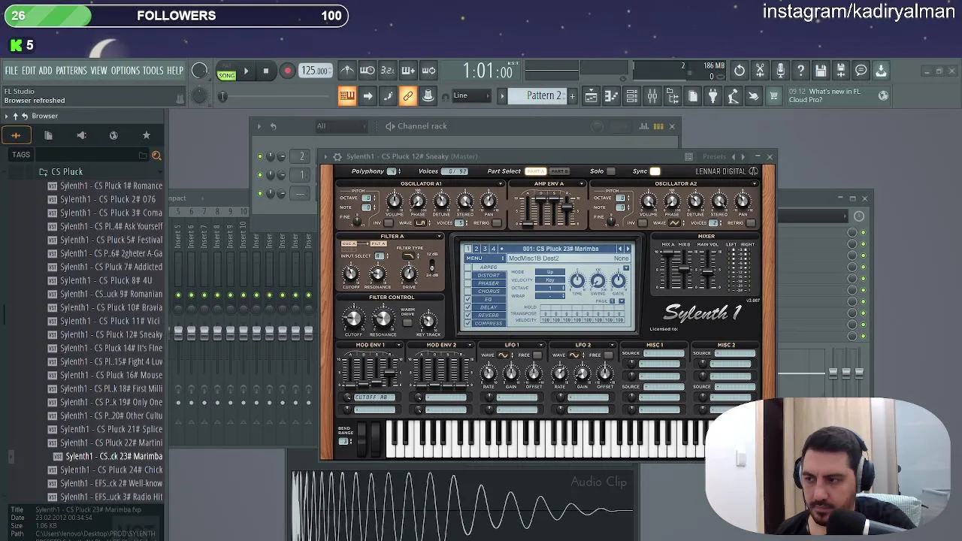The width and height of the screenshot is (962, 541).
Task: Open the HELP menu
Action: tap(175, 71)
